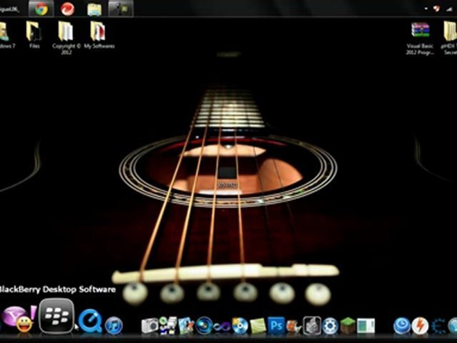Viewport: 457px width, 343px height.
Task: Open the blue gear settings dock icon
Action: click(330, 326)
